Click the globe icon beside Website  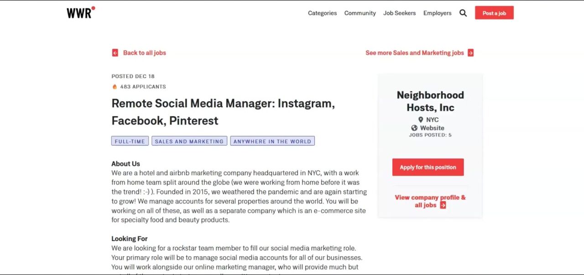coord(414,128)
